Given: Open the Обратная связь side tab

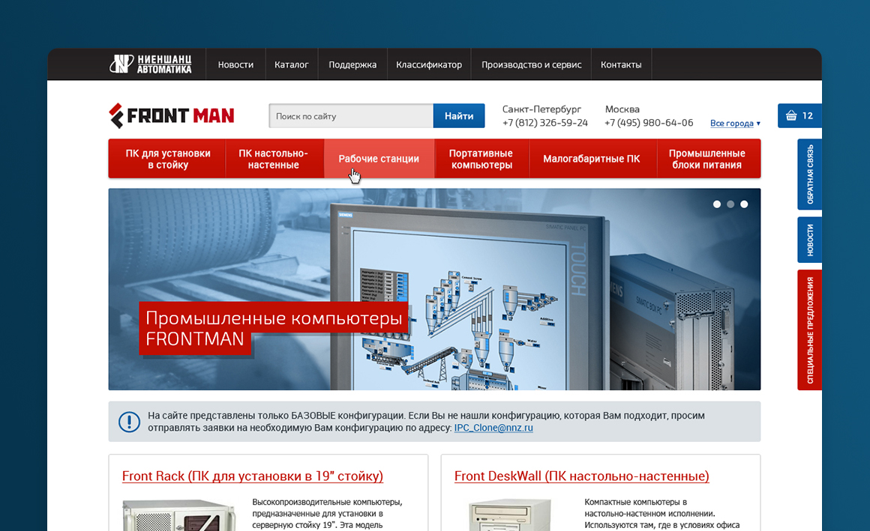Looking at the screenshot, I should click(809, 174).
